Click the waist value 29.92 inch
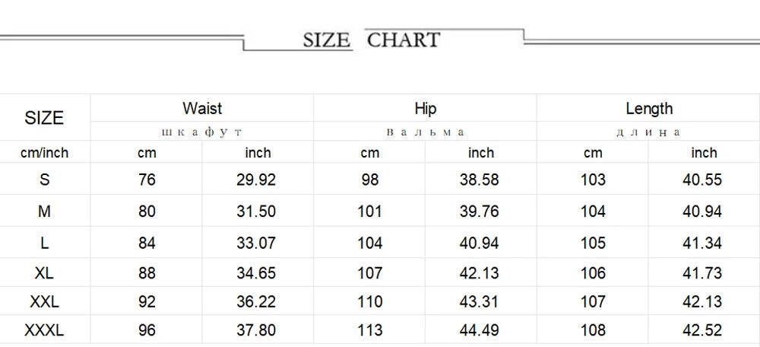This screenshot has height=347, width=760. pyautogui.click(x=256, y=180)
